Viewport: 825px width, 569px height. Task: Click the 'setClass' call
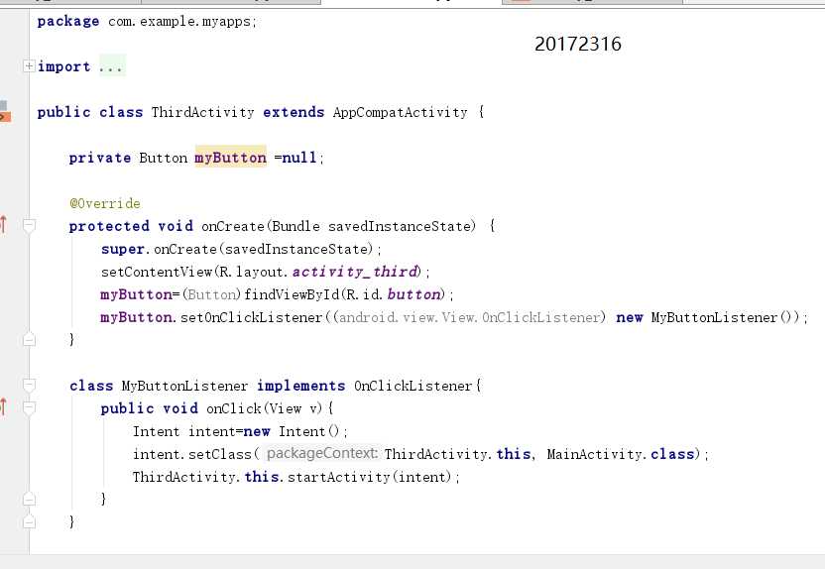[x=220, y=454]
